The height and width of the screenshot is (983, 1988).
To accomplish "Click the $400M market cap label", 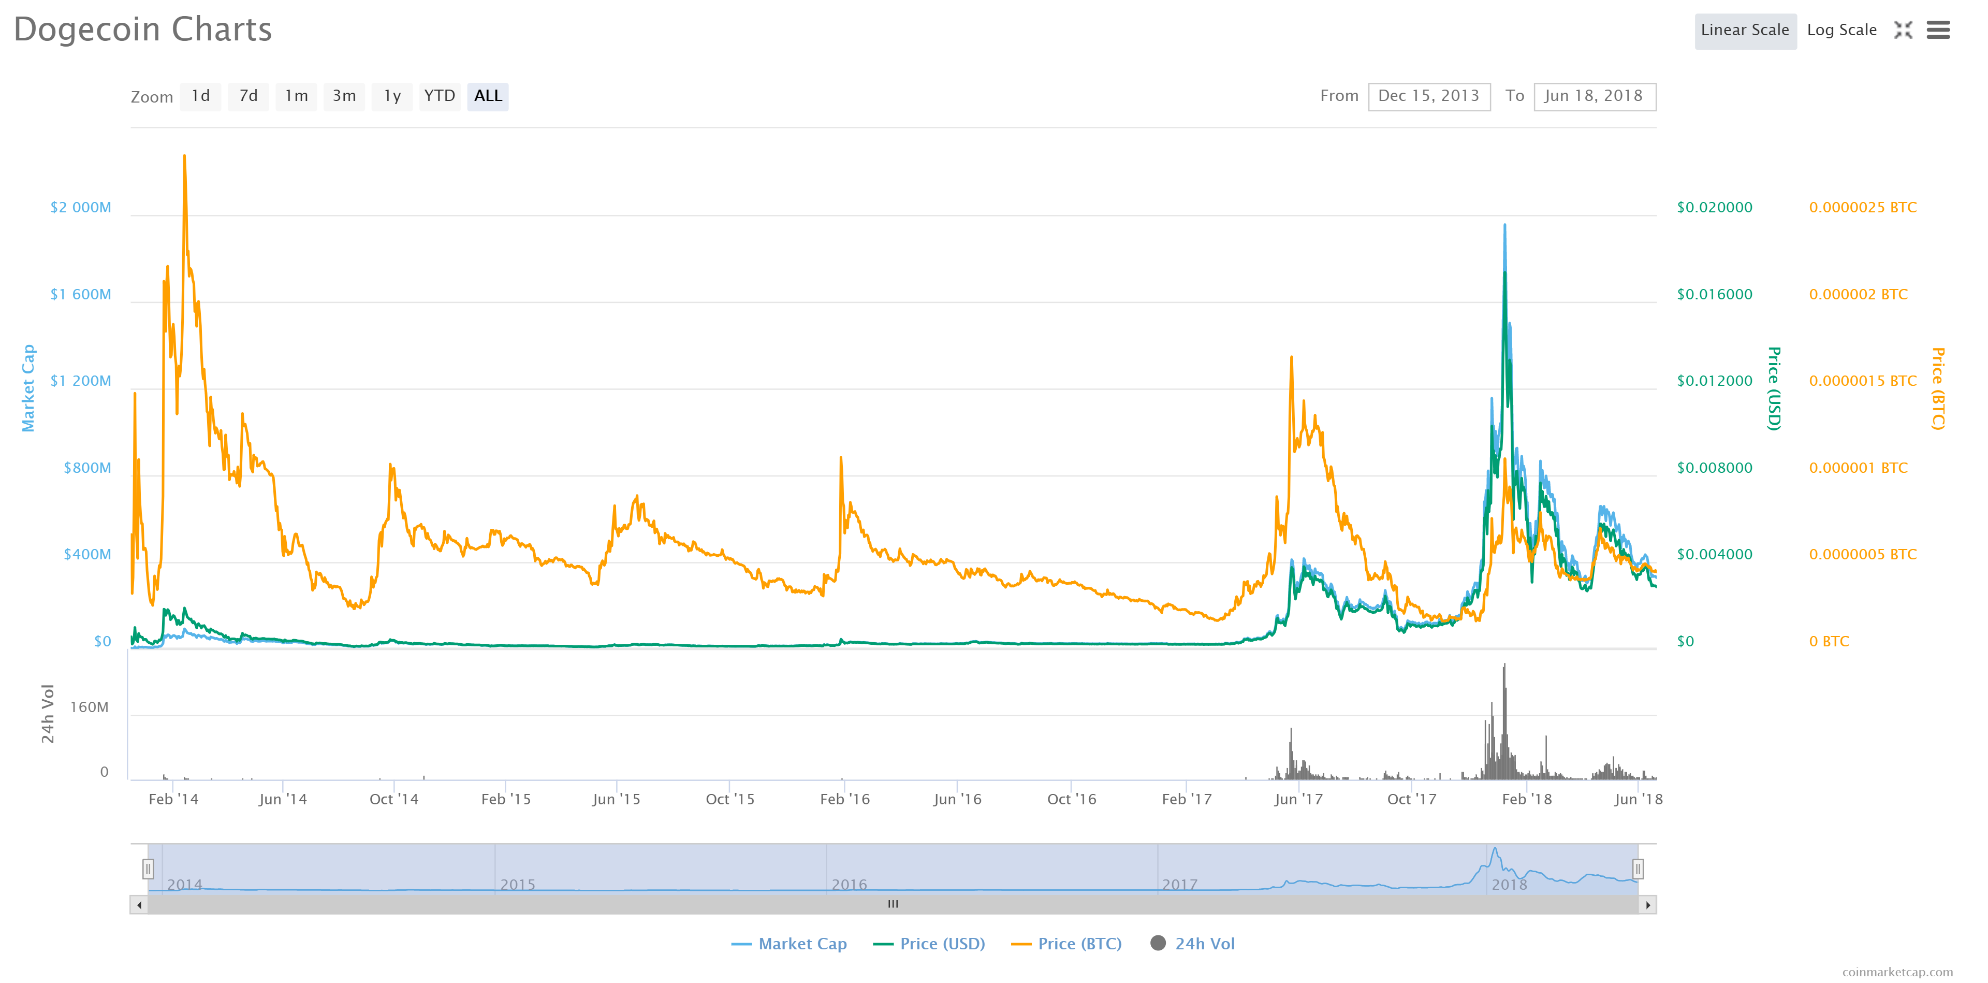I will click(x=87, y=555).
